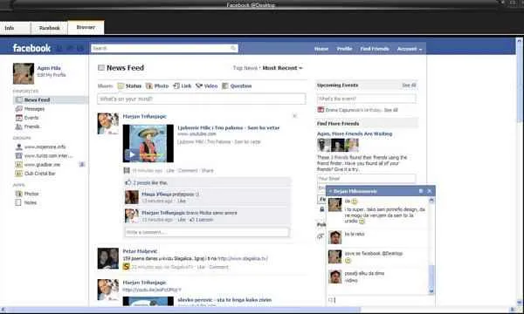Click the slavko perovic video title
The width and height of the screenshot is (524, 314).
click(x=224, y=300)
